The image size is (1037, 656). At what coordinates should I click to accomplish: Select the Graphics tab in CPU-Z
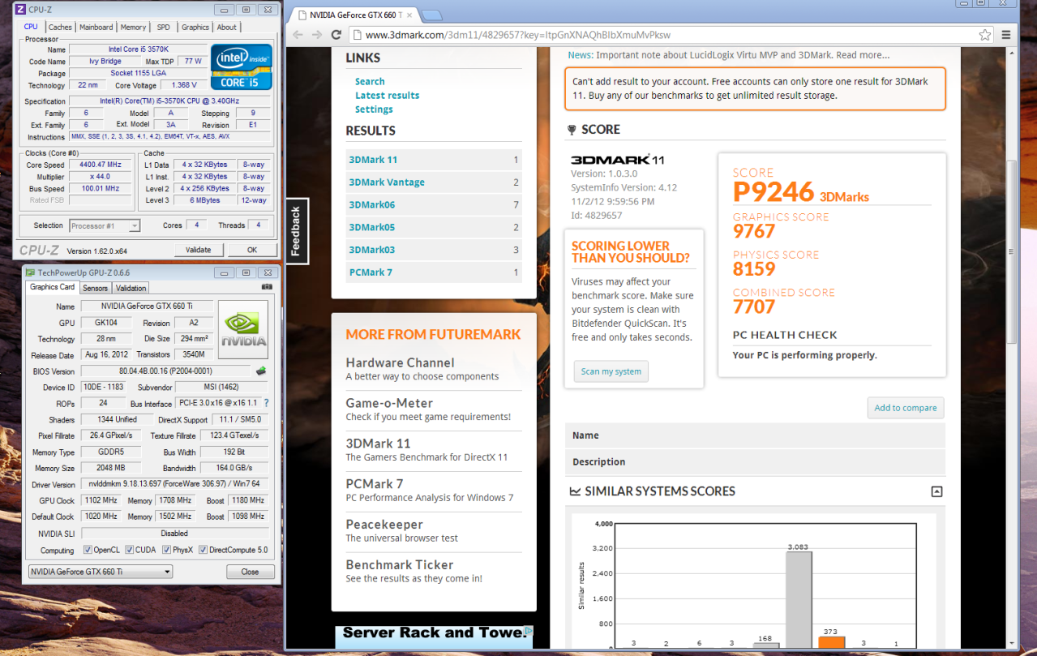pos(195,27)
